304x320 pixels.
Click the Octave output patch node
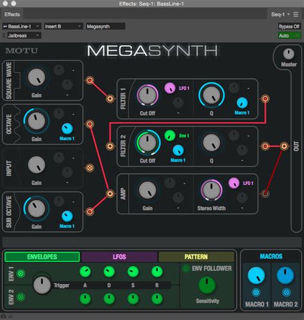[90, 124]
